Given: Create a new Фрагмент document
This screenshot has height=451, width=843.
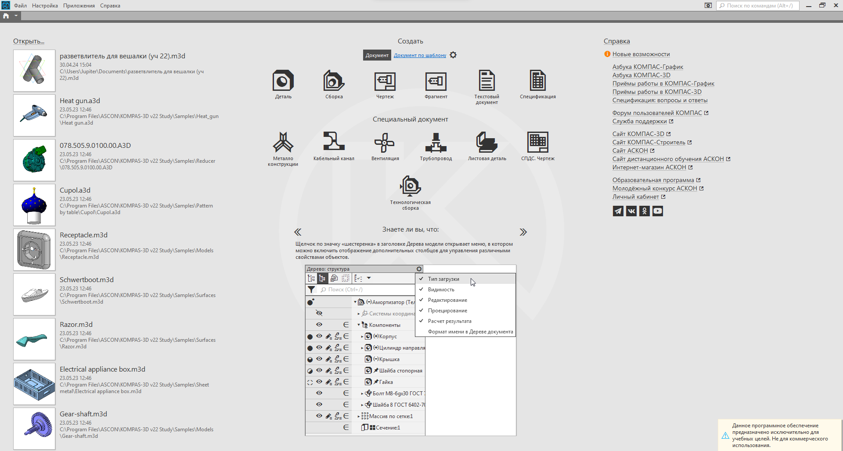Looking at the screenshot, I should coord(436,84).
